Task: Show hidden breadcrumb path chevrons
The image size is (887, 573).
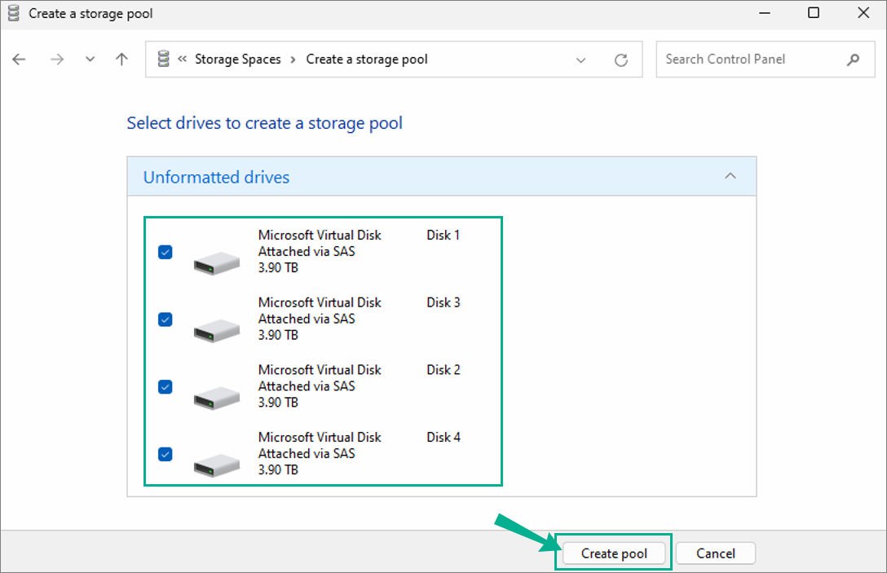Action: [x=182, y=59]
